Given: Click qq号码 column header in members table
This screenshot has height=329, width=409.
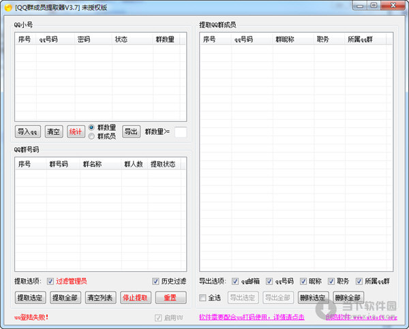Looking at the screenshot, I should 252,40.
